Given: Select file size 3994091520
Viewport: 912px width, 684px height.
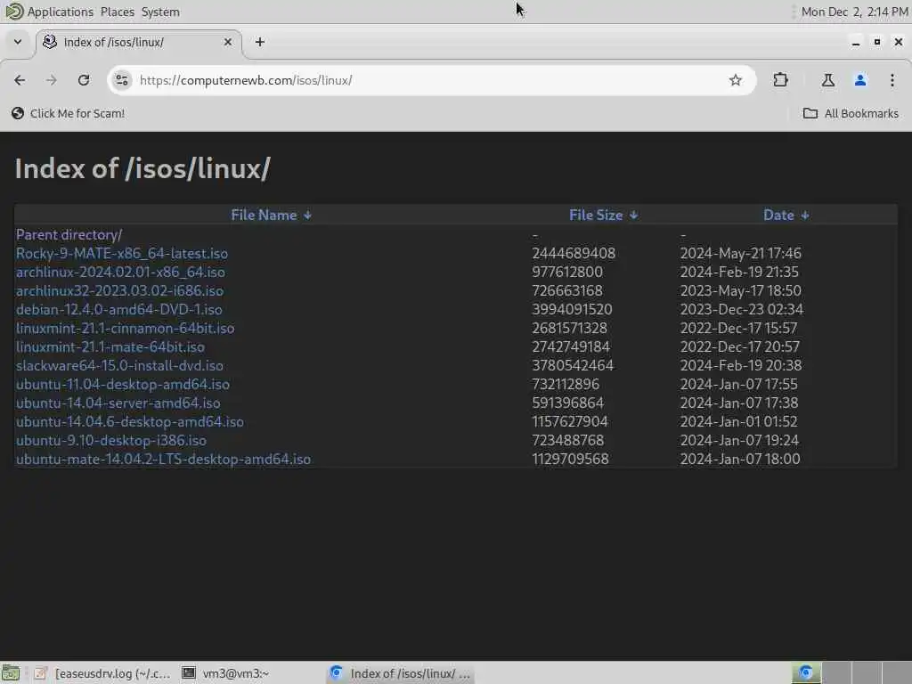Looking at the screenshot, I should 572,309.
